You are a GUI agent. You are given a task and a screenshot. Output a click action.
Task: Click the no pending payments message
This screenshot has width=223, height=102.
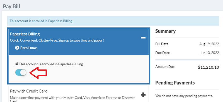(184, 96)
